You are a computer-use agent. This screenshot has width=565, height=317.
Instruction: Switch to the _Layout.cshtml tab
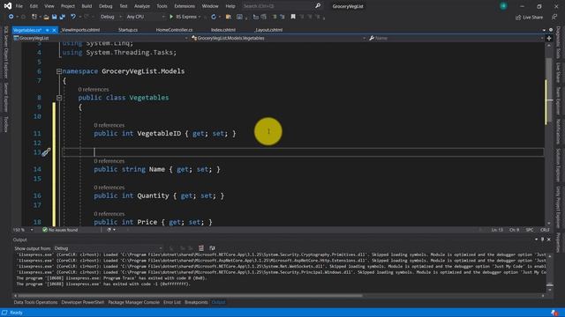(x=268, y=30)
